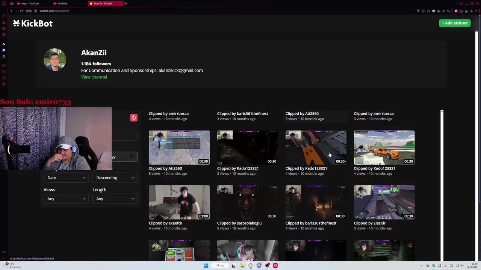Go back with the browser back arrow
Viewport: 481px width, 270px height.
tap(11, 11)
